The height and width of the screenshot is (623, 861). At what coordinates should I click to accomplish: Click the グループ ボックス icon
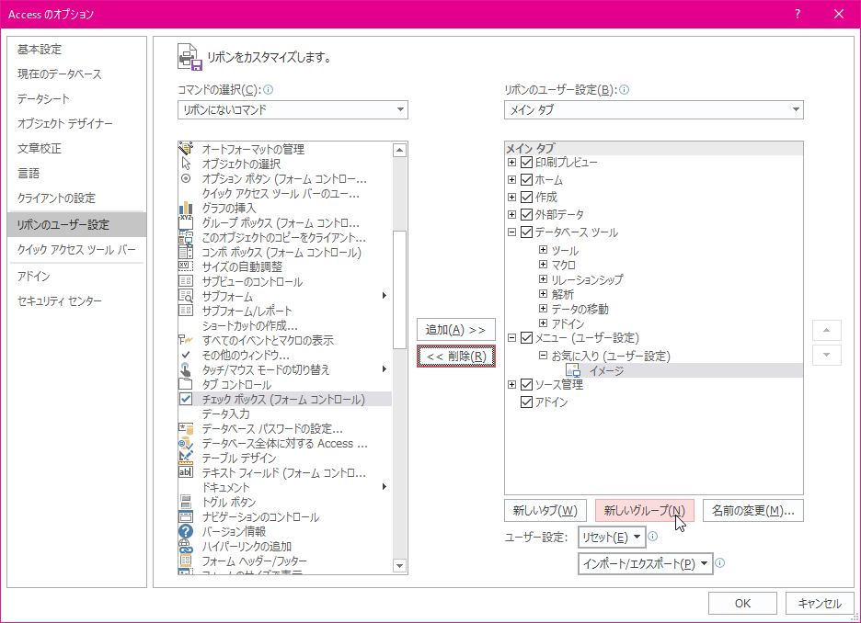[x=186, y=222]
